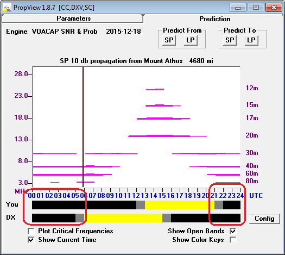Maximize the PropView window
This screenshot has width=285, height=255.
click(x=256, y=8)
